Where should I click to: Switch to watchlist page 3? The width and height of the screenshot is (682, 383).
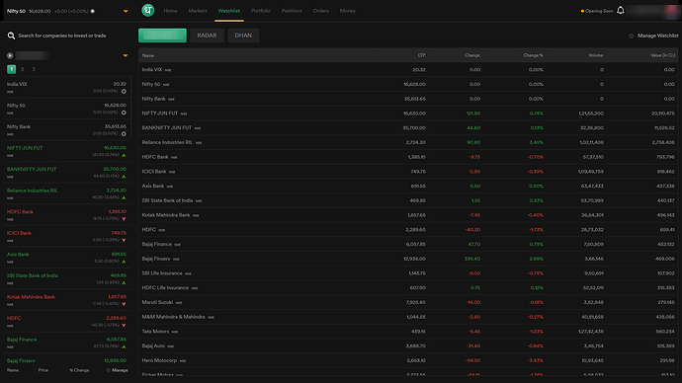[34, 69]
